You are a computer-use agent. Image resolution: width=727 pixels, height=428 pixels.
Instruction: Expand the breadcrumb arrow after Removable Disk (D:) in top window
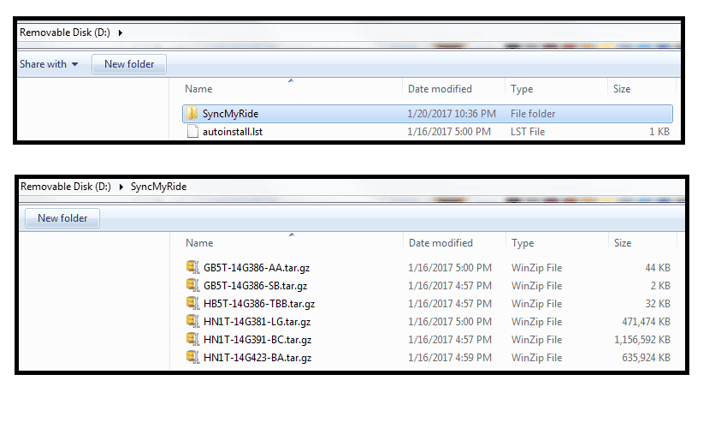point(120,33)
